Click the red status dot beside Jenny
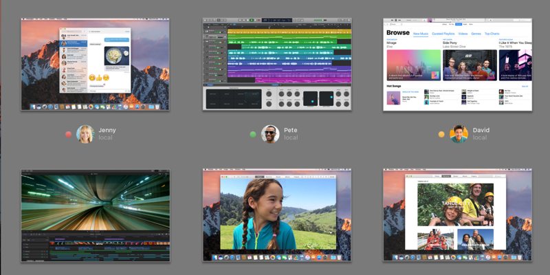Screen dimensions: 550x275 (x=68, y=135)
